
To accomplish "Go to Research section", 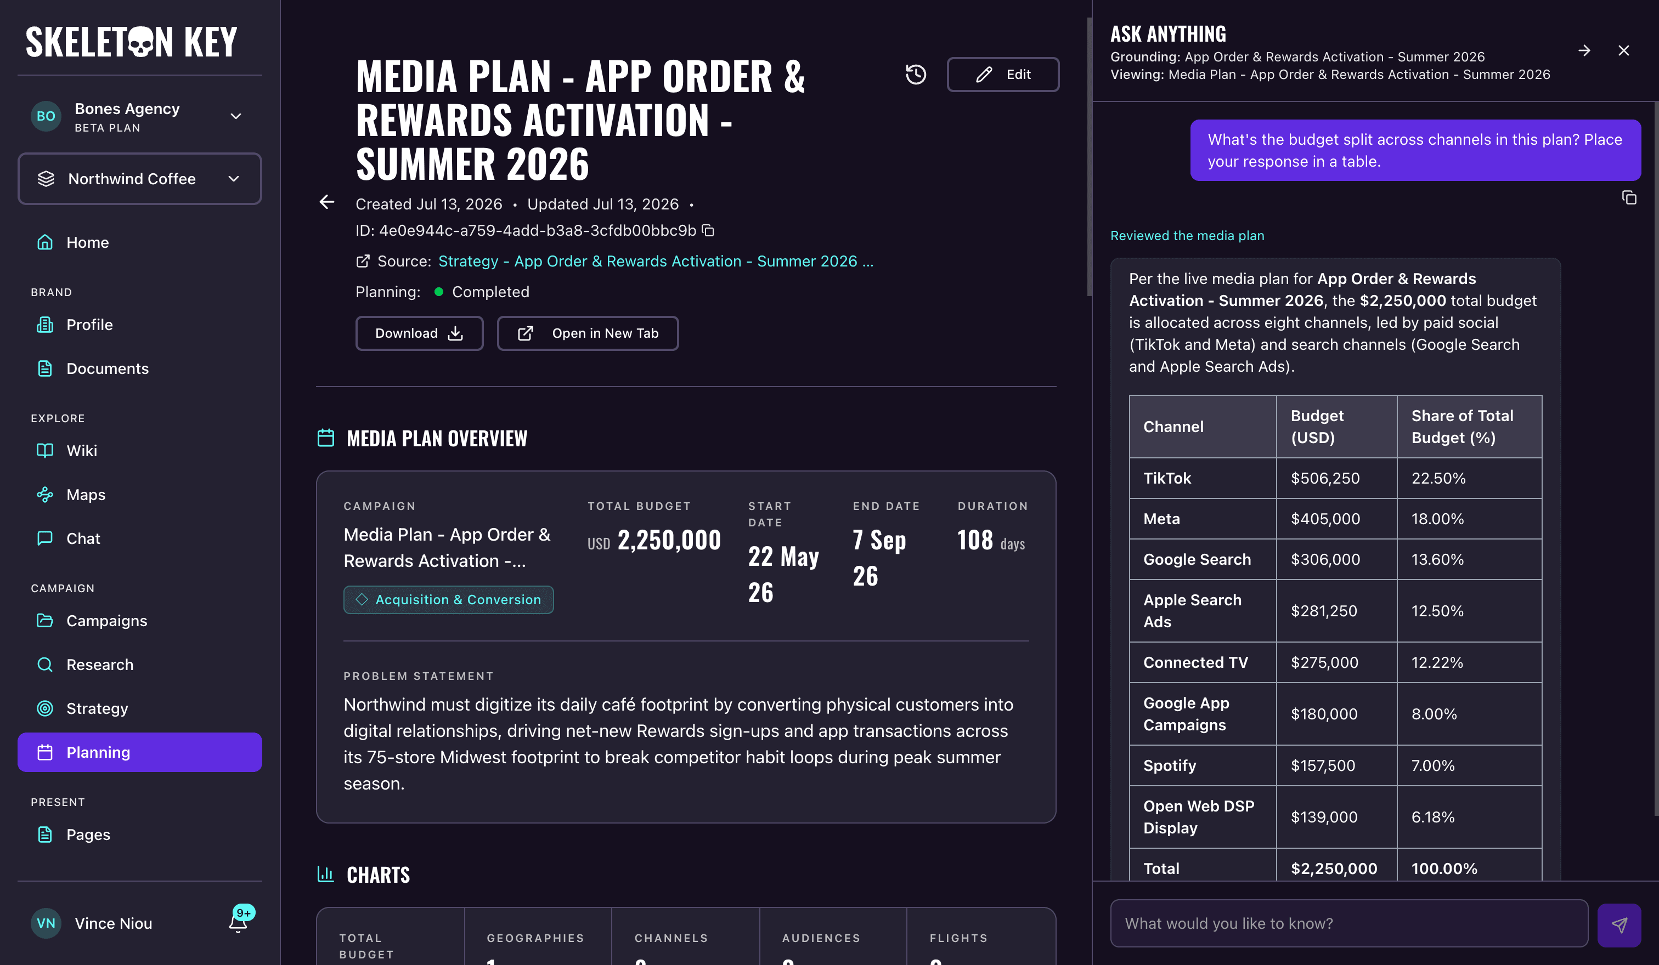I will tap(139, 665).
